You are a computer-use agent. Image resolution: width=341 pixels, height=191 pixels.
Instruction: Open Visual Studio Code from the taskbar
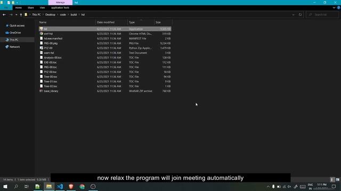[x=60, y=186]
